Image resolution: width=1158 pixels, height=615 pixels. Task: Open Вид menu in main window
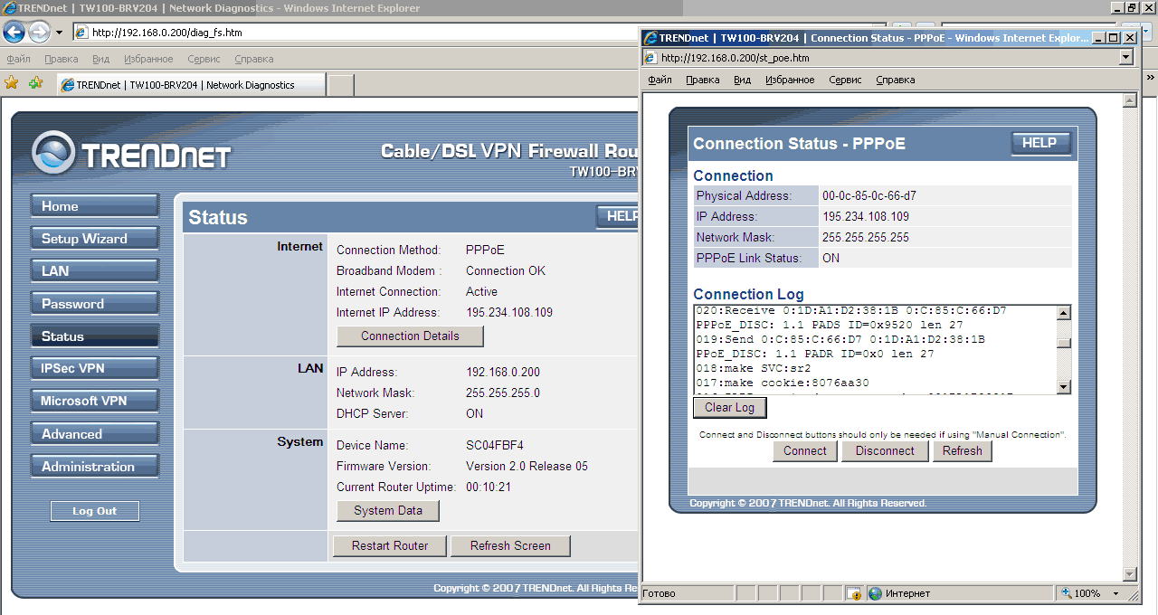point(100,59)
